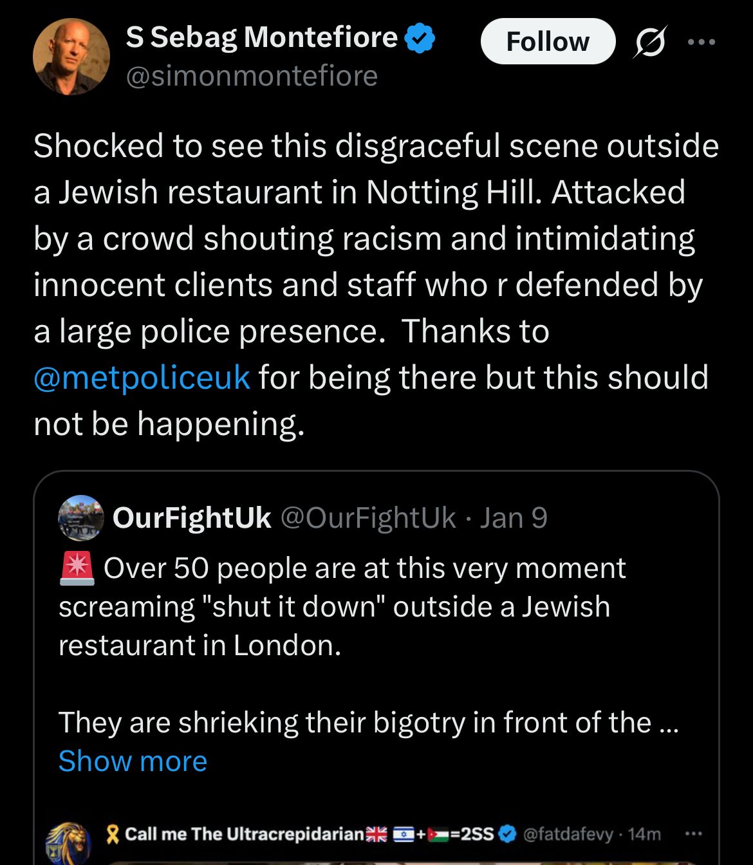The width and height of the screenshot is (753, 865).
Task: Expand quoted post with Show more
Action: pyautogui.click(x=133, y=761)
